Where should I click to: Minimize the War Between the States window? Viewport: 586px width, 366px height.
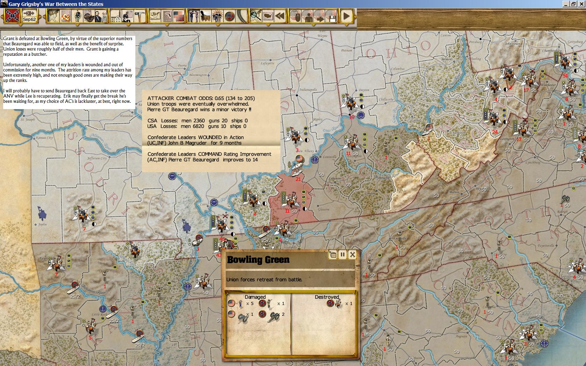point(566,4)
